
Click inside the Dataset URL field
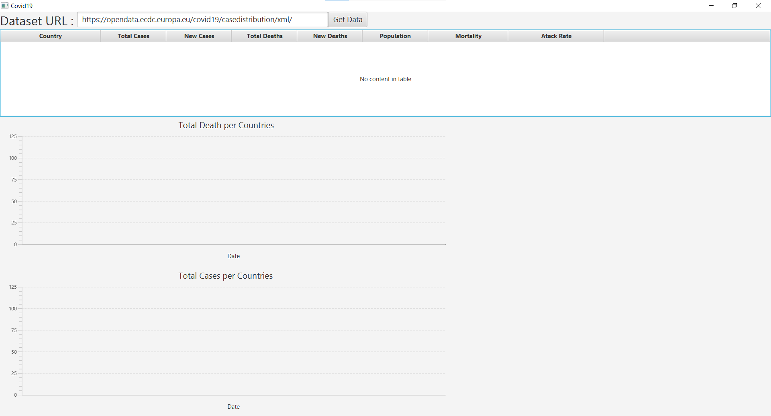pyautogui.click(x=201, y=19)
